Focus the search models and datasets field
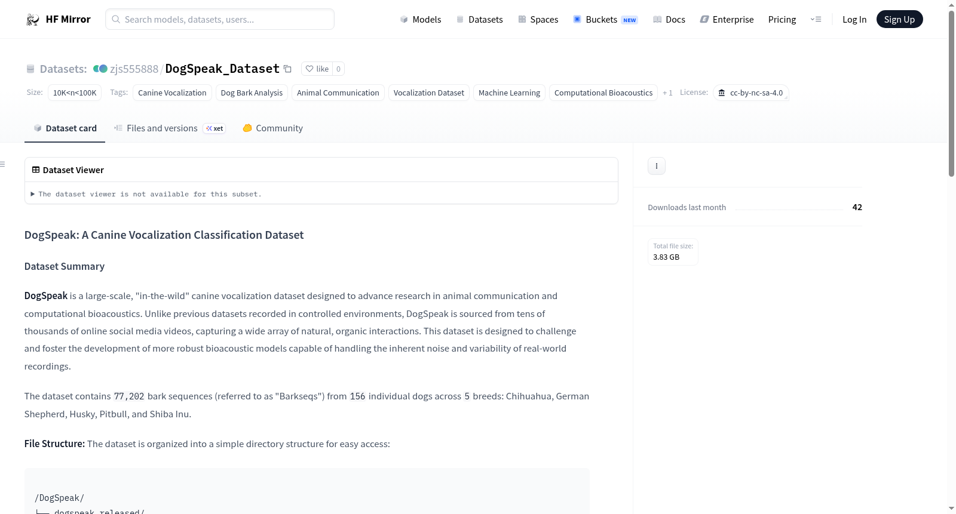The image size is (956, 514). pyautogui.click(x=220, y=19)
